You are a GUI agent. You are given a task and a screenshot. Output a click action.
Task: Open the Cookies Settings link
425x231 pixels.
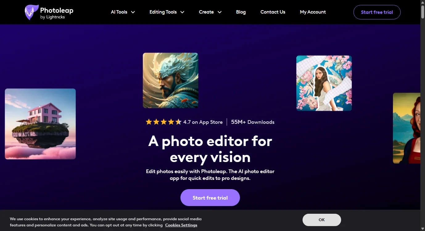pos(181,225)
